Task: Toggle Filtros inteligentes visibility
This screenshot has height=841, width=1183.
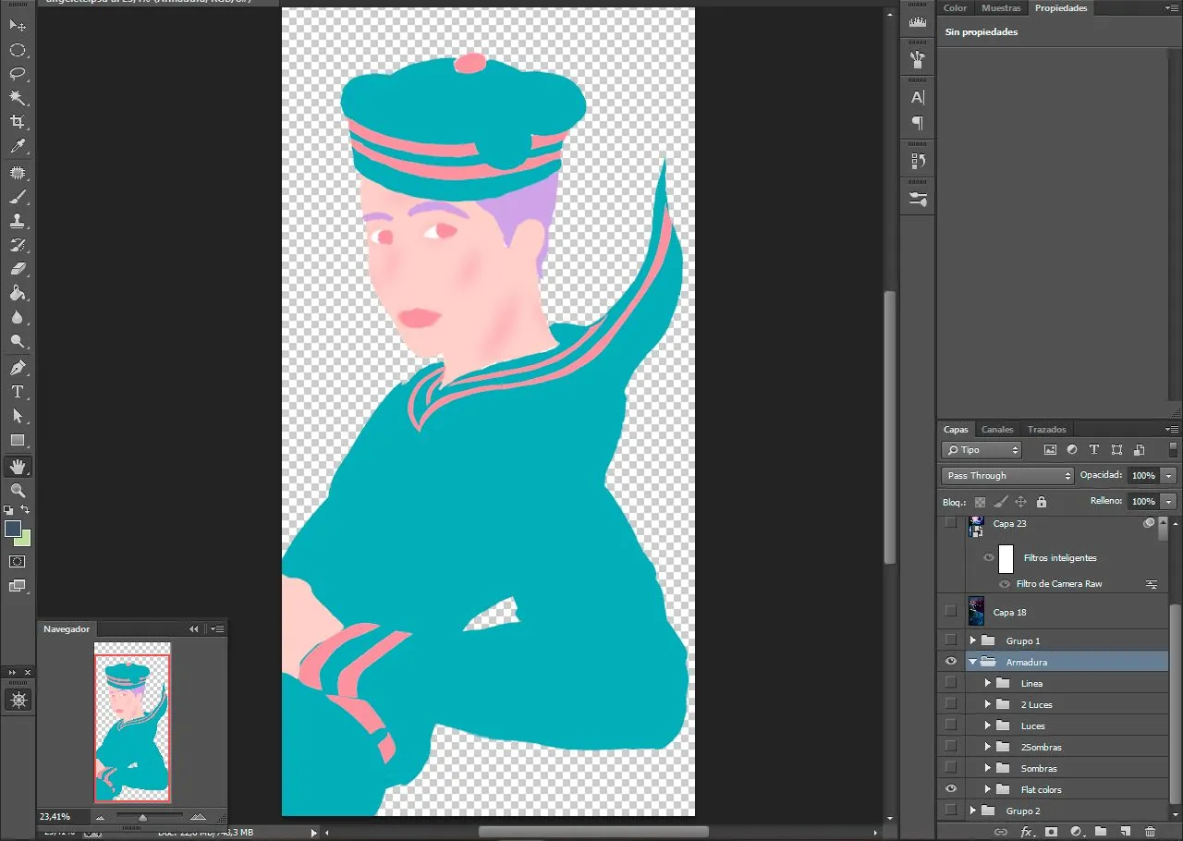Action: click(989, 558)
